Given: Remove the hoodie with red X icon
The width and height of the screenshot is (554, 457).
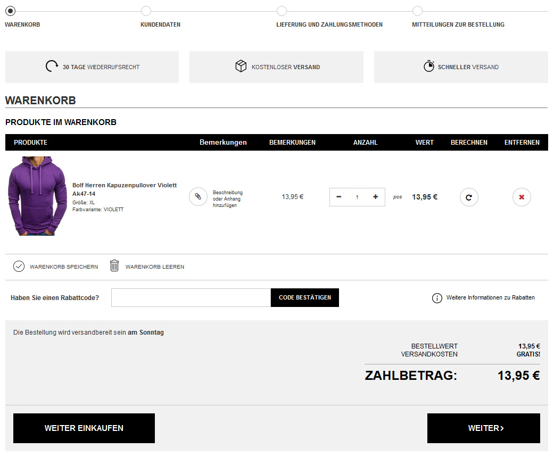Looking at the screenshot, I should 522,197.
